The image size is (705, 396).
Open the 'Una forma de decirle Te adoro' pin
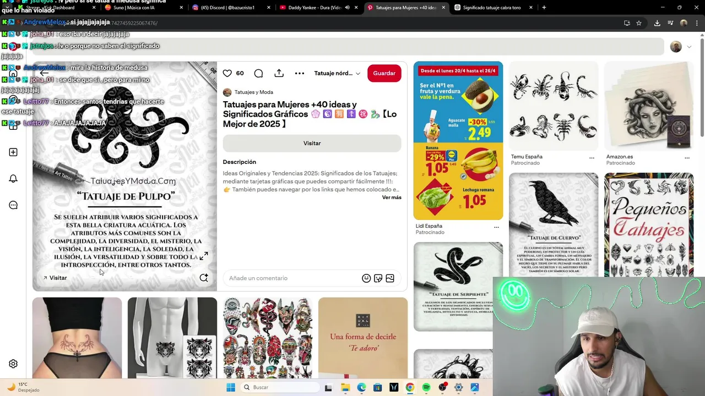pos(363,338)
